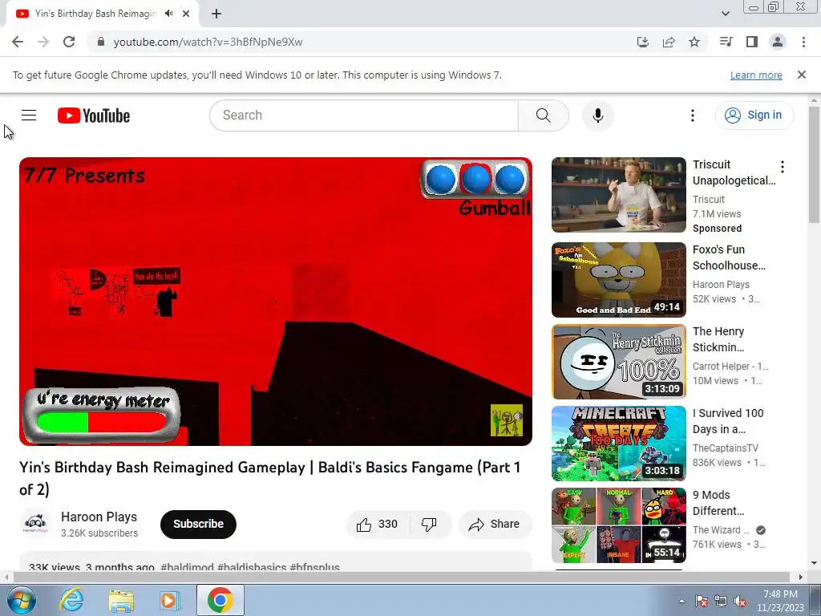Viewport: 821px width, 616px height.
Task: Click the Action Center flag tray icon
Action: point(701,601)
